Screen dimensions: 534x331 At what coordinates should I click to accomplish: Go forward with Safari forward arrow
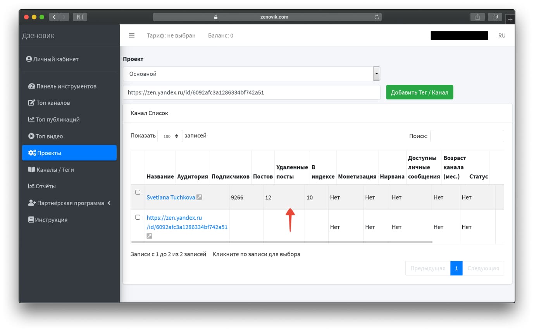tap(64, 17)
